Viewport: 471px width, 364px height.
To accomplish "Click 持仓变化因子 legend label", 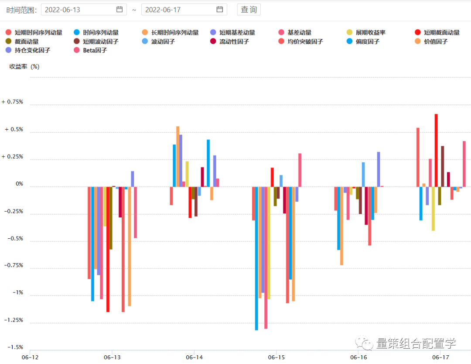I will pos(32,50).
